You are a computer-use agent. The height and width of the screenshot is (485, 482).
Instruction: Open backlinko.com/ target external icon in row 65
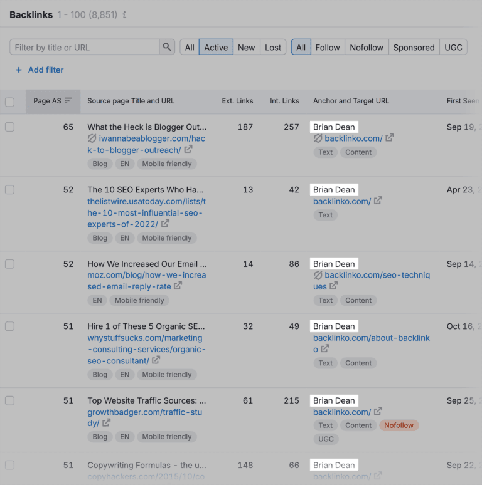pos(390,138)
